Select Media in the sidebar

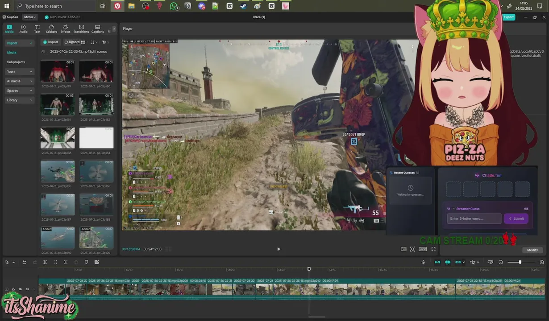point(12,53)
